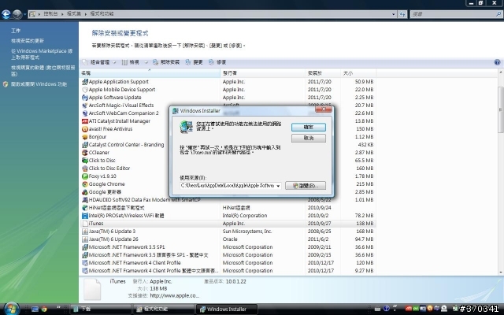Sort by the Installed On column header

[x=323, y=73]
